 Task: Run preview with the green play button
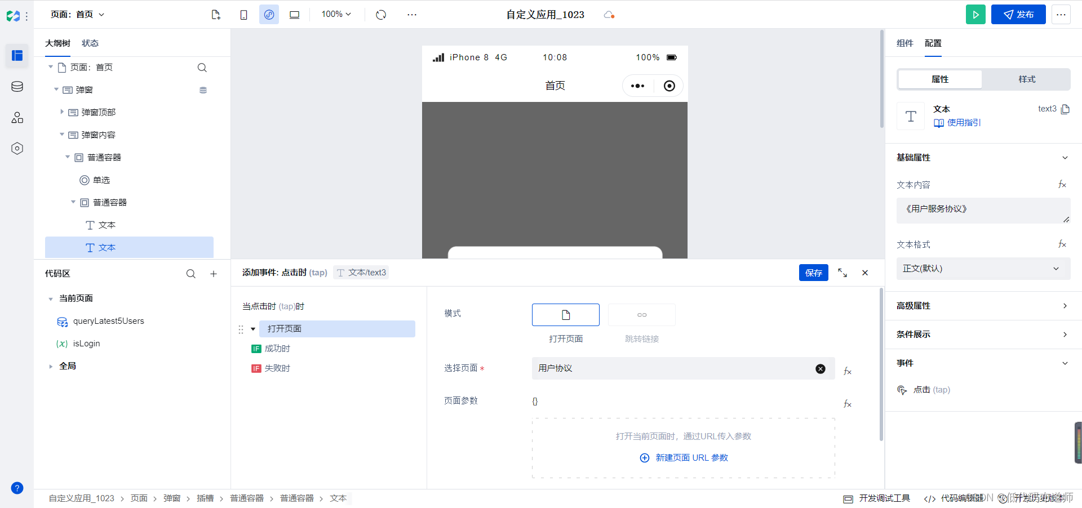(x=975, y=15)
